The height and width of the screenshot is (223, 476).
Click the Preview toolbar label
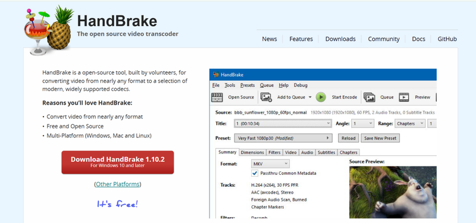click(x=422, y=98)
